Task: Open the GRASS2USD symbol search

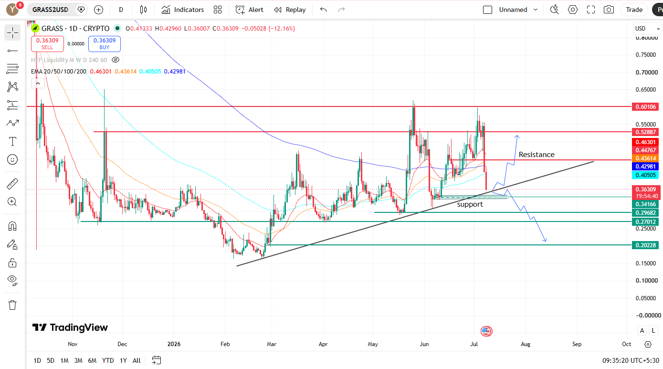Action: [50, 10]
